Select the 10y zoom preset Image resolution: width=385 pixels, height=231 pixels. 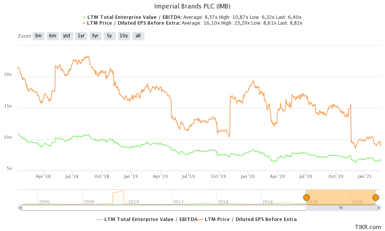coord(124,36)
